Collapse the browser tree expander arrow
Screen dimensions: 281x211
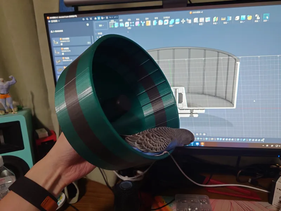pos(96,33)
